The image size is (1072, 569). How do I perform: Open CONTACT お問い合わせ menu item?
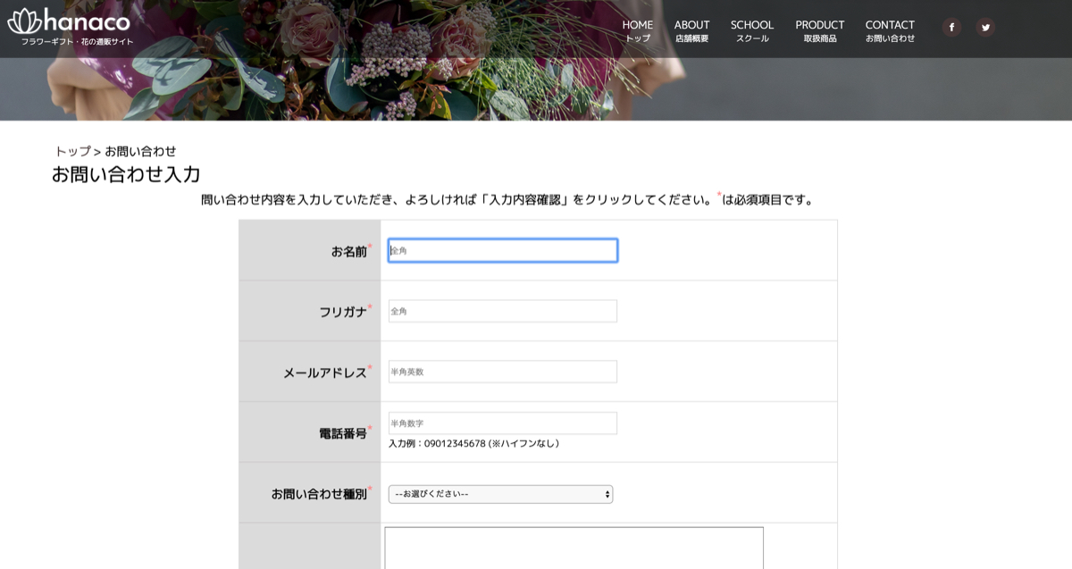point(890,30)
